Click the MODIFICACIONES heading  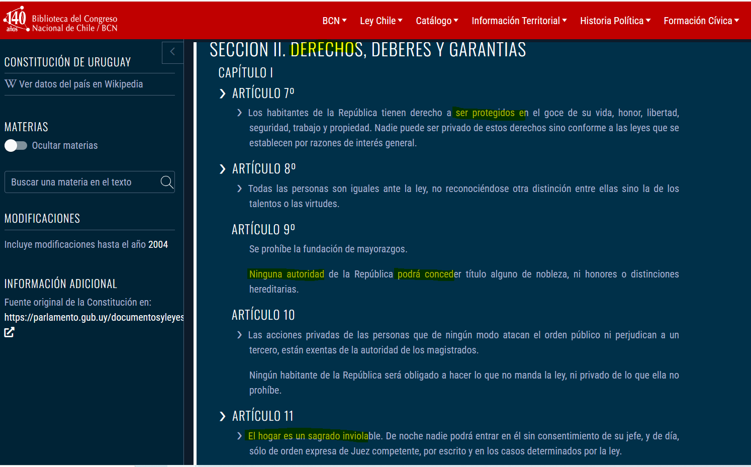[42, 218]
